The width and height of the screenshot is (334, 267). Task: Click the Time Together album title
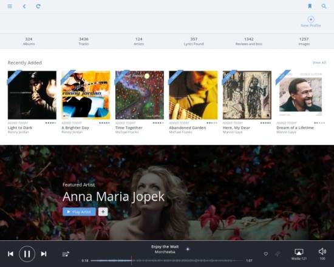coord(129,128)
